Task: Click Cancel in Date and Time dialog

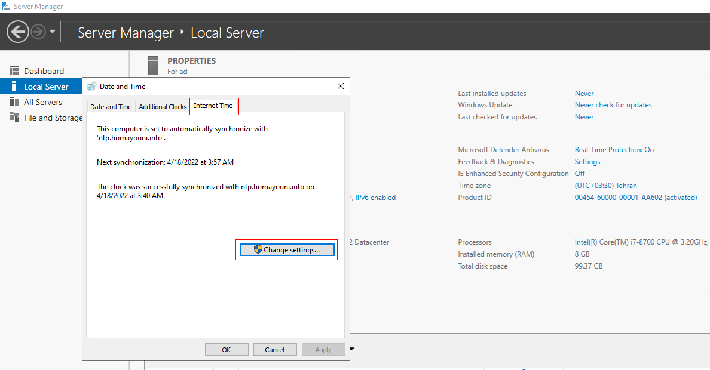Action: click(274, 350)
